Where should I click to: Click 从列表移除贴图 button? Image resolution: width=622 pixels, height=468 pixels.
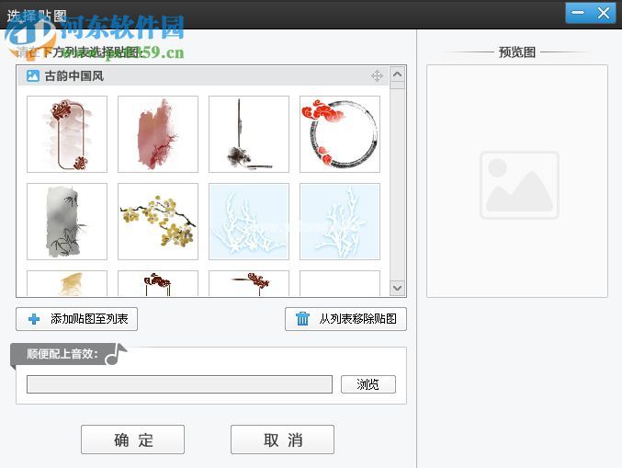pyautogui.click(x=345, y=319)
